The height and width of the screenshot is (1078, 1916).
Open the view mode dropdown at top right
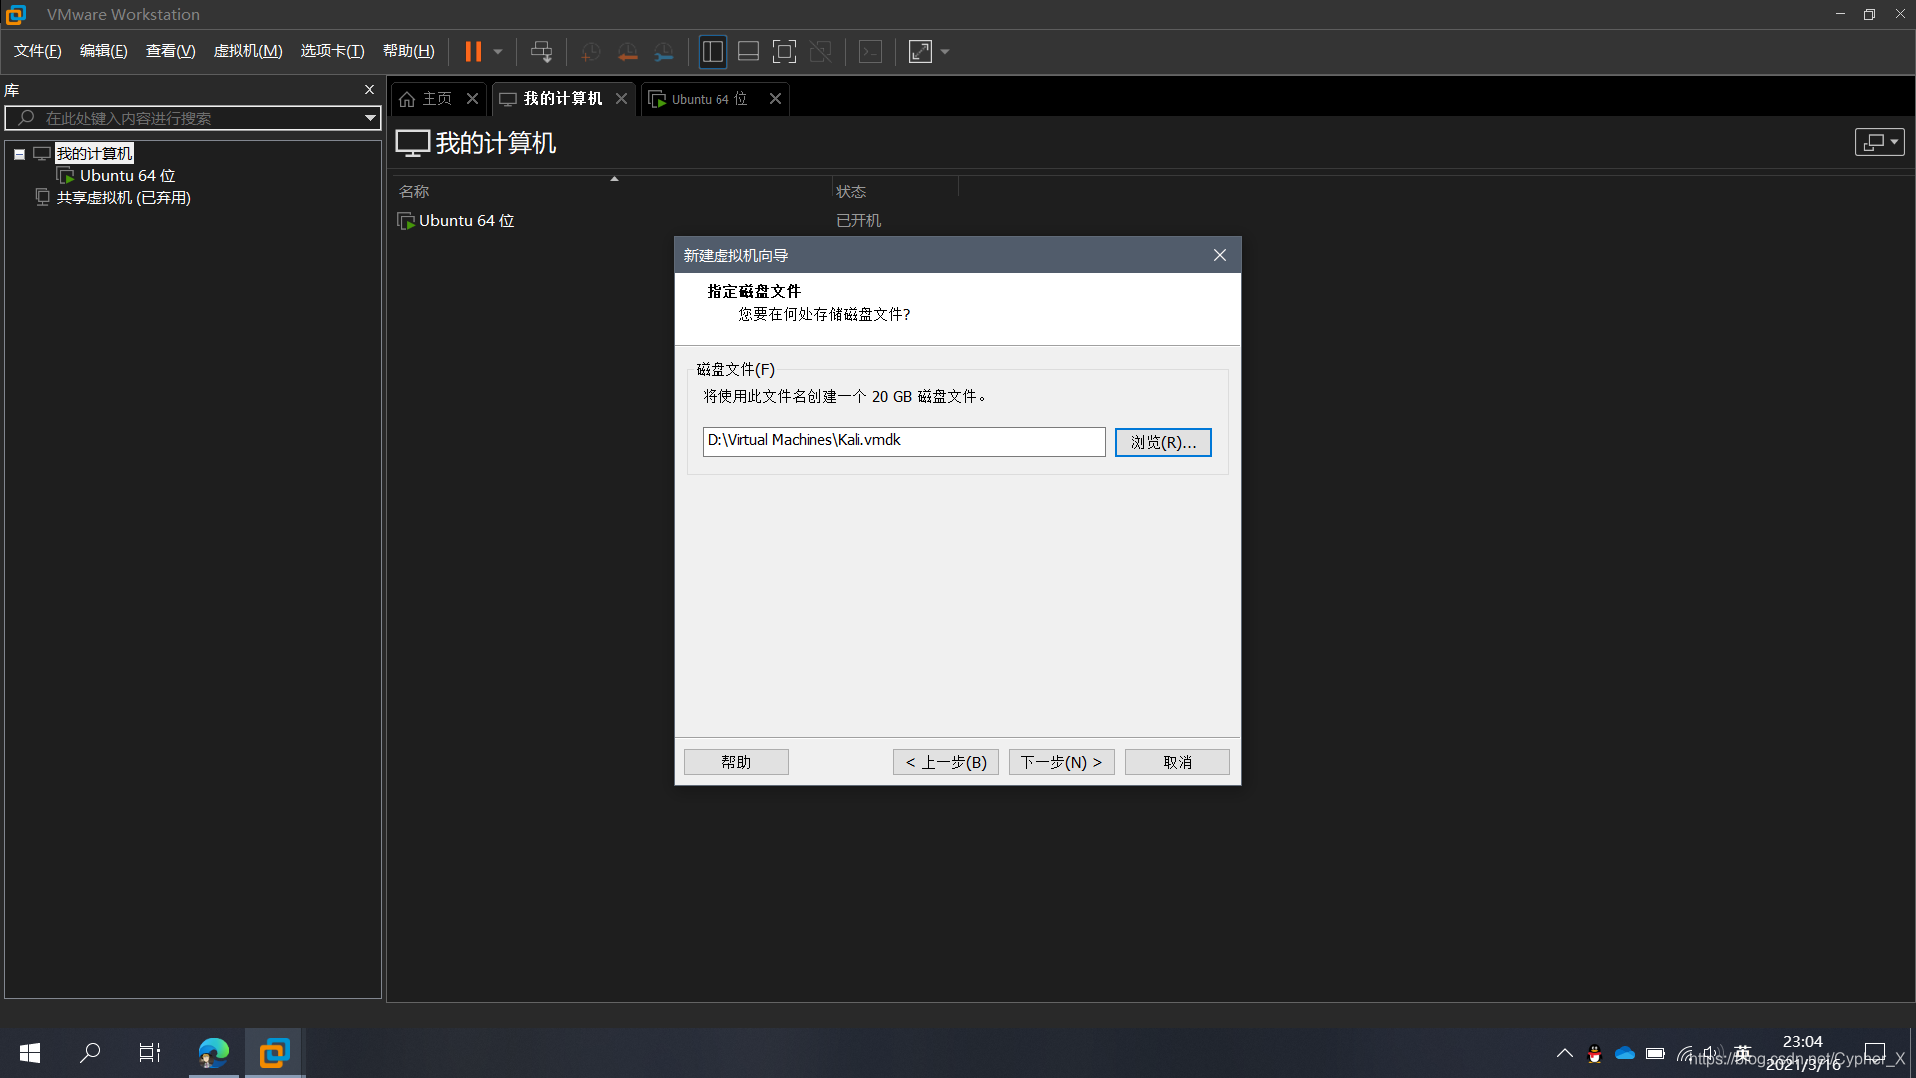(1879, 142)
